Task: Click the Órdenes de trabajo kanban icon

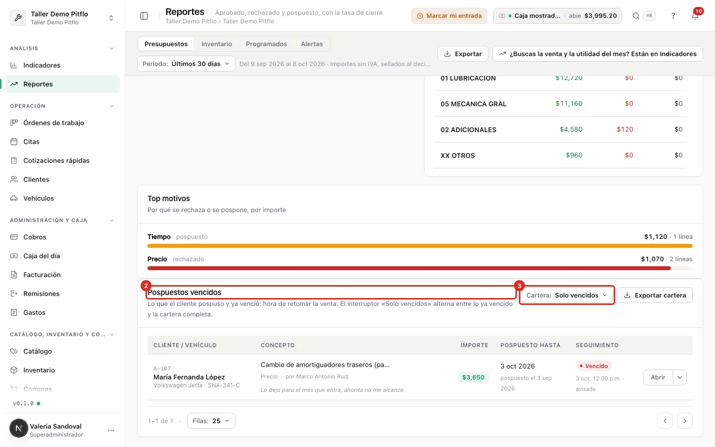Action: point(14,123)
